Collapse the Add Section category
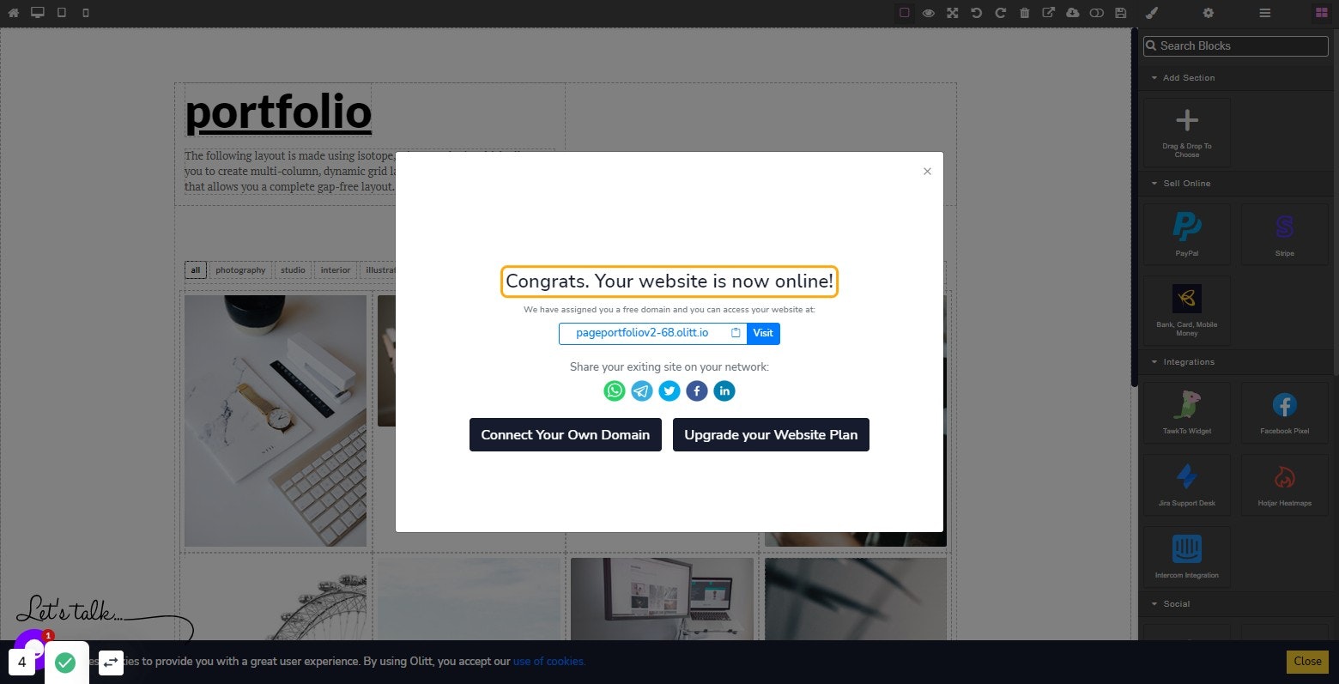This screenshot has height=684, width=1339. 1236,78
